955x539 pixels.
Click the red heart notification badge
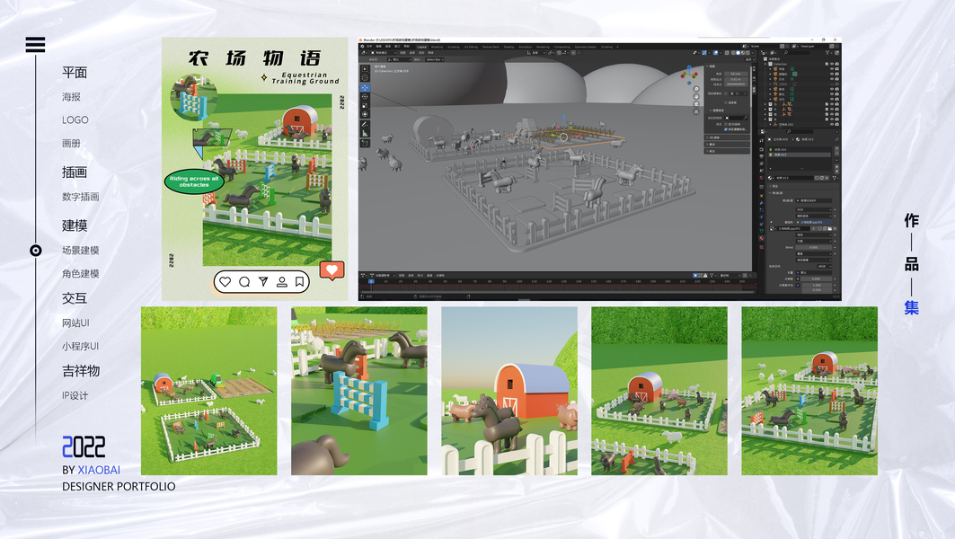pos(332,269)
